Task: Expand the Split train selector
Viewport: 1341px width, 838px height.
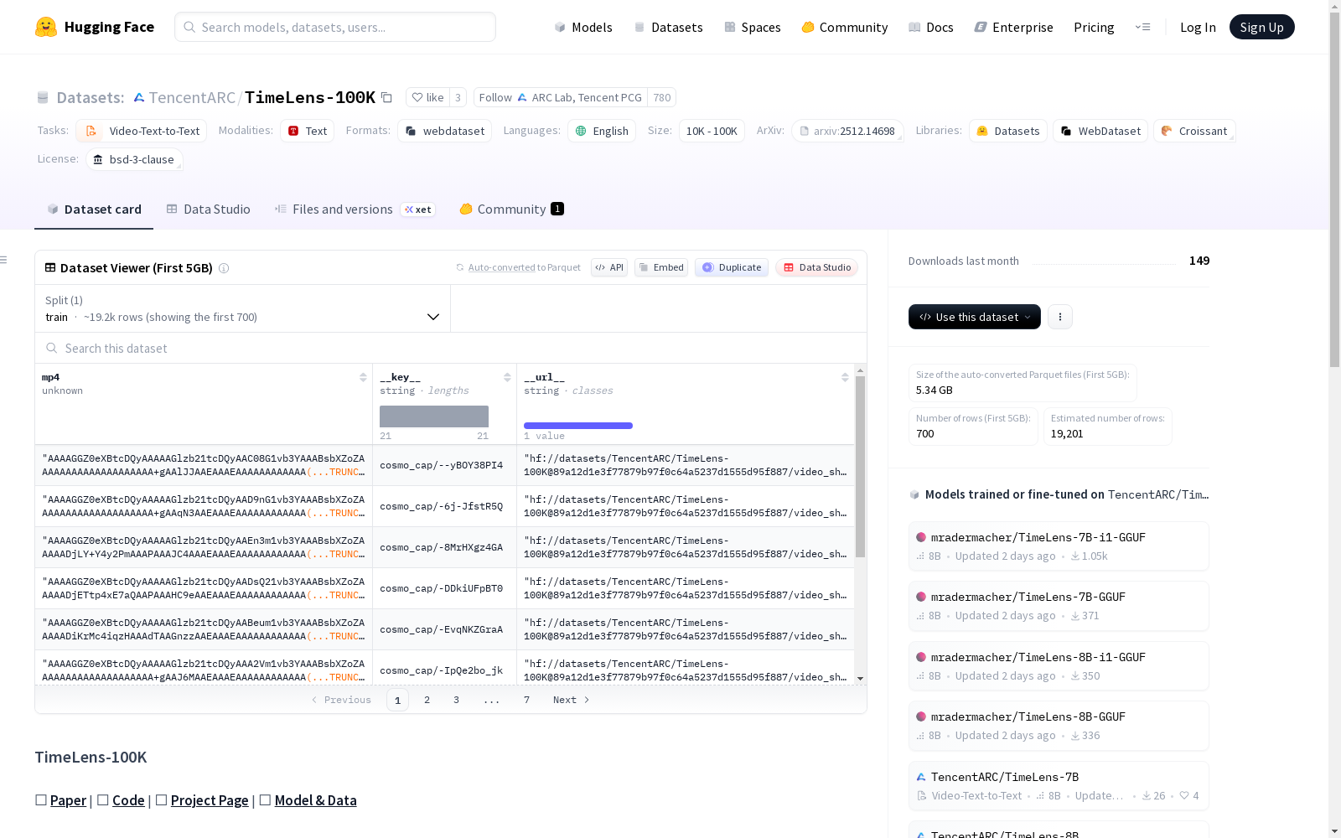Action: [243, 308]
